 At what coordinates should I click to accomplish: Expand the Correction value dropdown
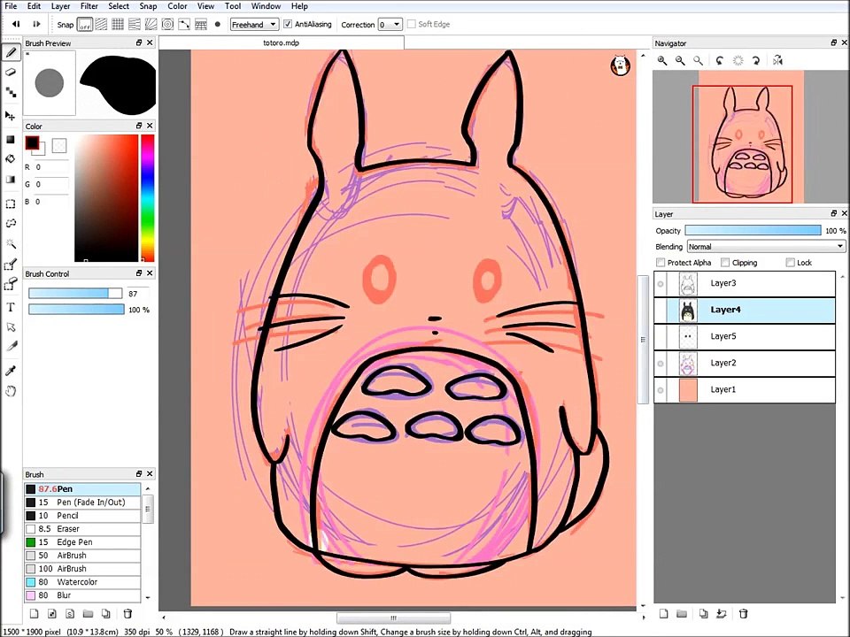pyautogui.click(x=390, y=25)
